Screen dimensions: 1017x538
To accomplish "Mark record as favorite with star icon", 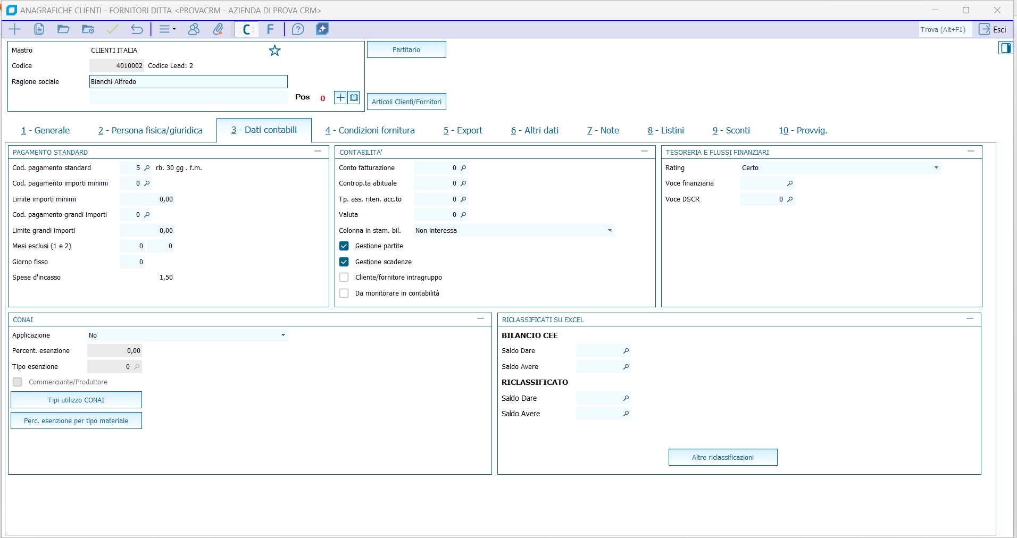I will click(274, 51).
